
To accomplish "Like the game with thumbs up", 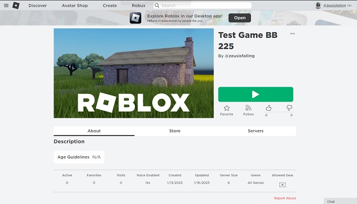I will click(269, 108).
